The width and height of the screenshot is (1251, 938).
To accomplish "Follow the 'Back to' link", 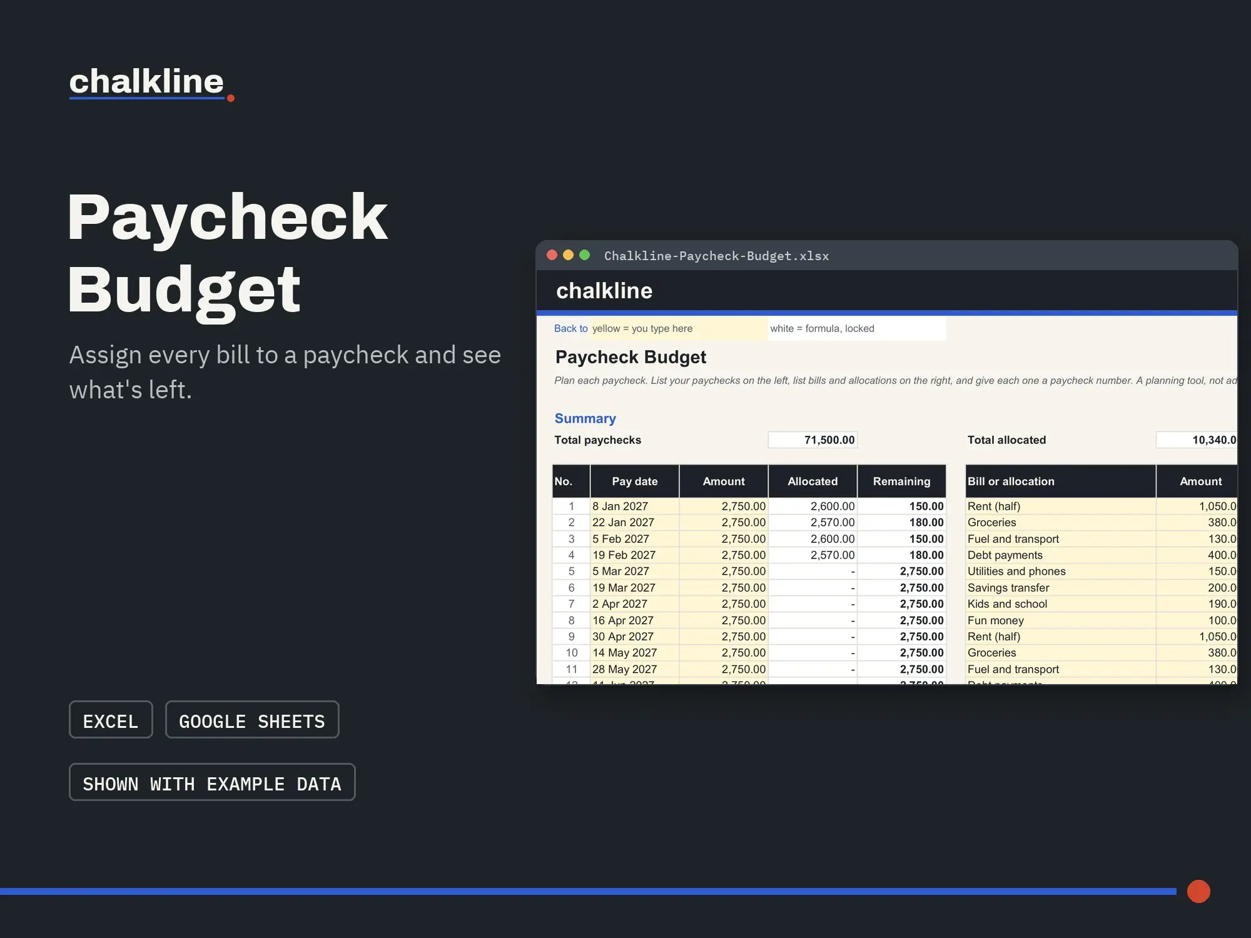I will [570, 328].
